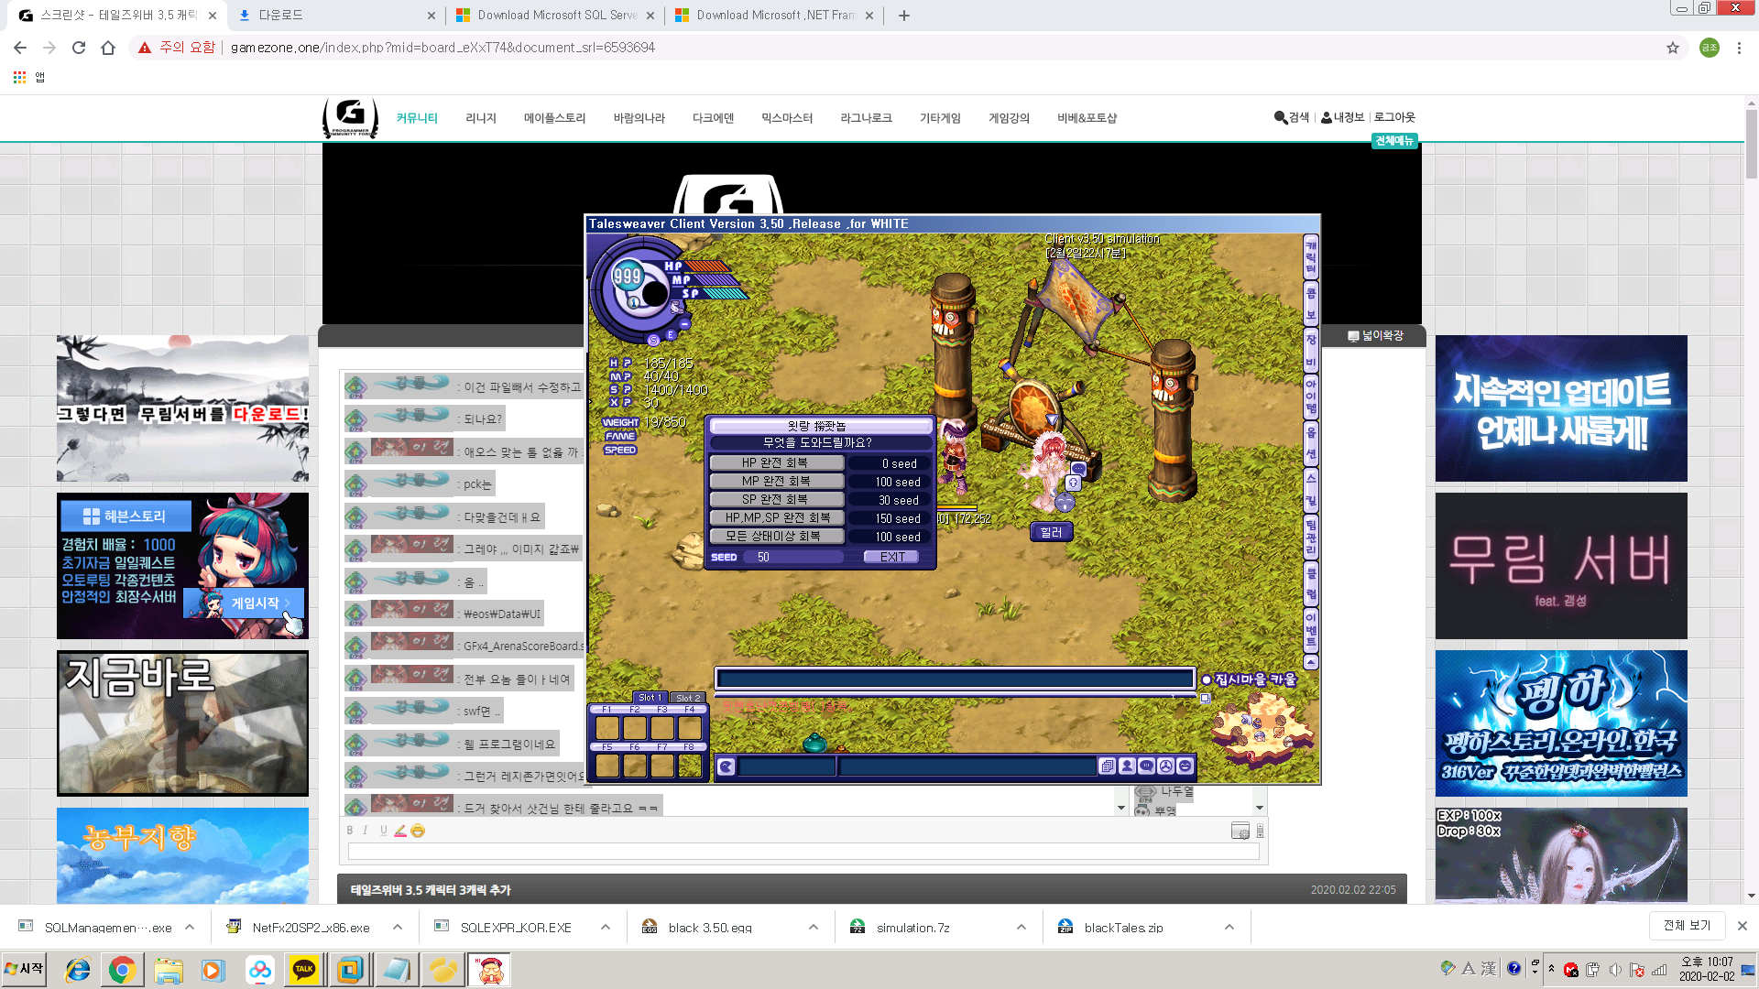Expand options for simulation.7z download
This screenshot has width=1759, height=989.
[1022, 927]
